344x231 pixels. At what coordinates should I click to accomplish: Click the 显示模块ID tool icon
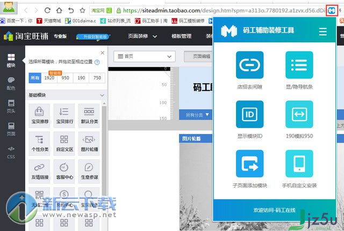point(249,114)
